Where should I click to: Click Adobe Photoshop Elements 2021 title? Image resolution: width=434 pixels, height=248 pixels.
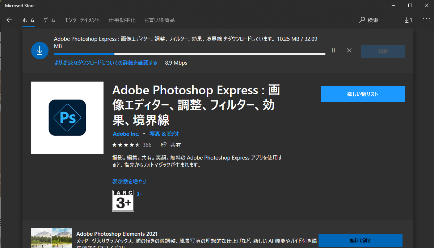tap(117, 234)
